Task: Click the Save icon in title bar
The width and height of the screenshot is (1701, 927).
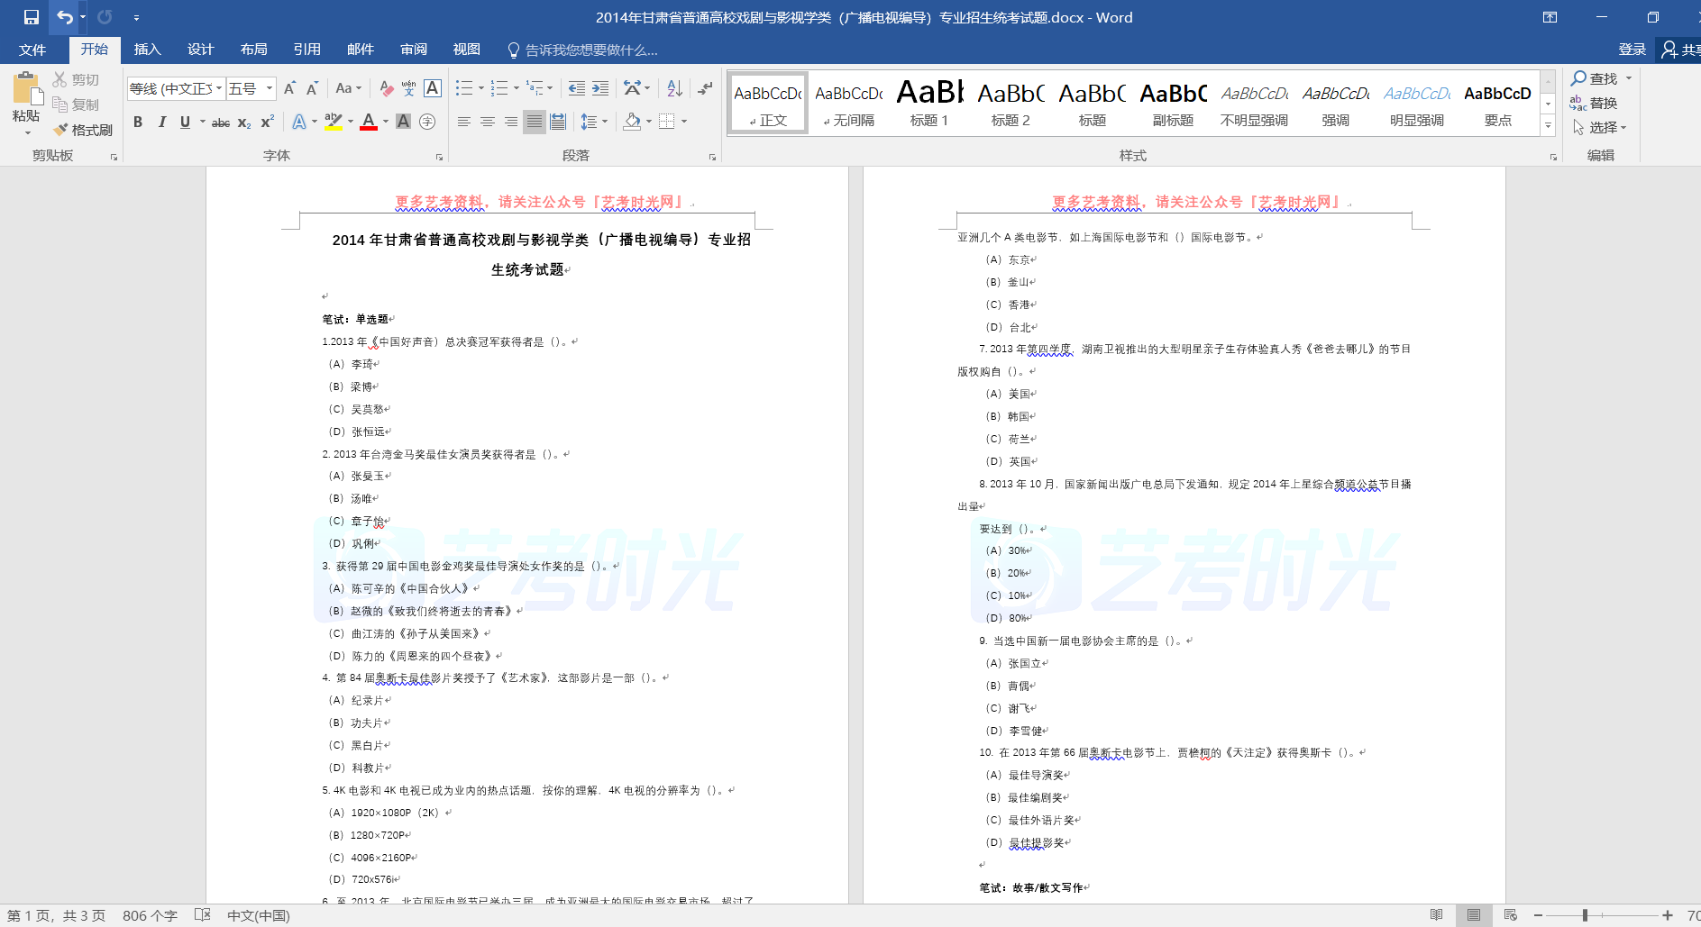Action: [31, 17]
